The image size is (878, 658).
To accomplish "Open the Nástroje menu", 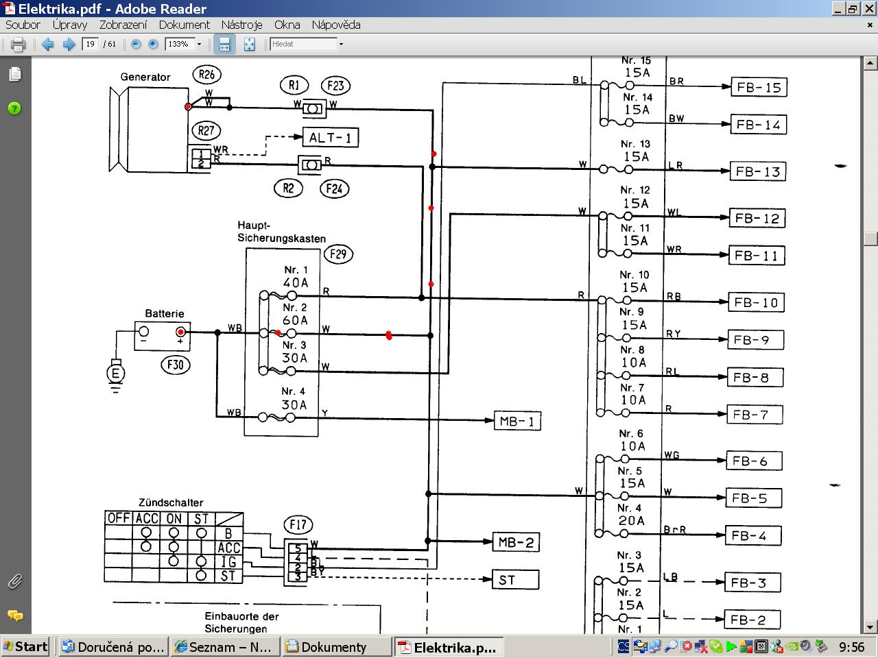I will click(242, 25).
